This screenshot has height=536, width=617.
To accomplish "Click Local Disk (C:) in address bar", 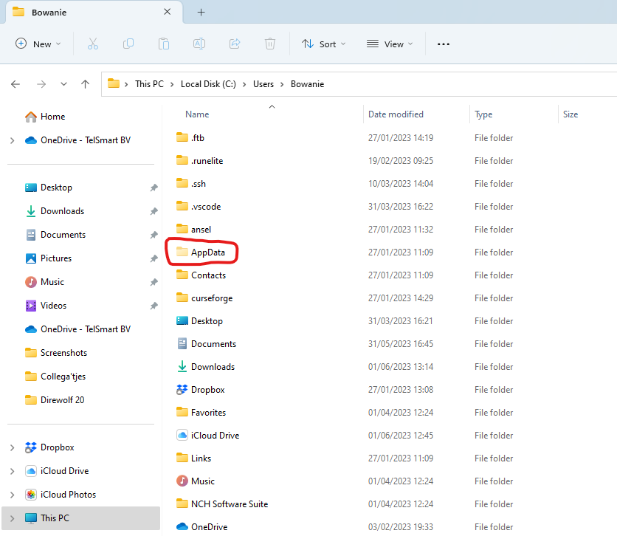I will [208, 84].
